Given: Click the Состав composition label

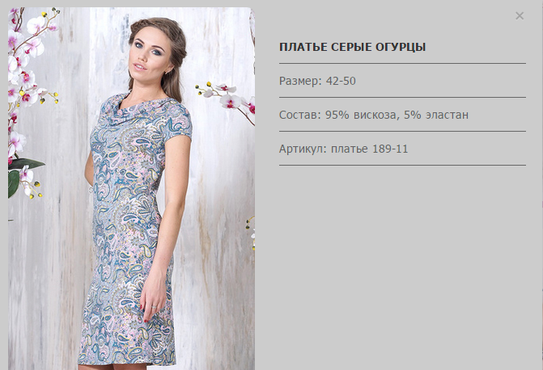Looking at the screenshot, I should [x=300, y=115].
